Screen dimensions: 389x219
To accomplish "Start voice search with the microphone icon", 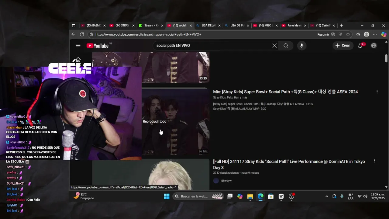I will tap(301, 46).
